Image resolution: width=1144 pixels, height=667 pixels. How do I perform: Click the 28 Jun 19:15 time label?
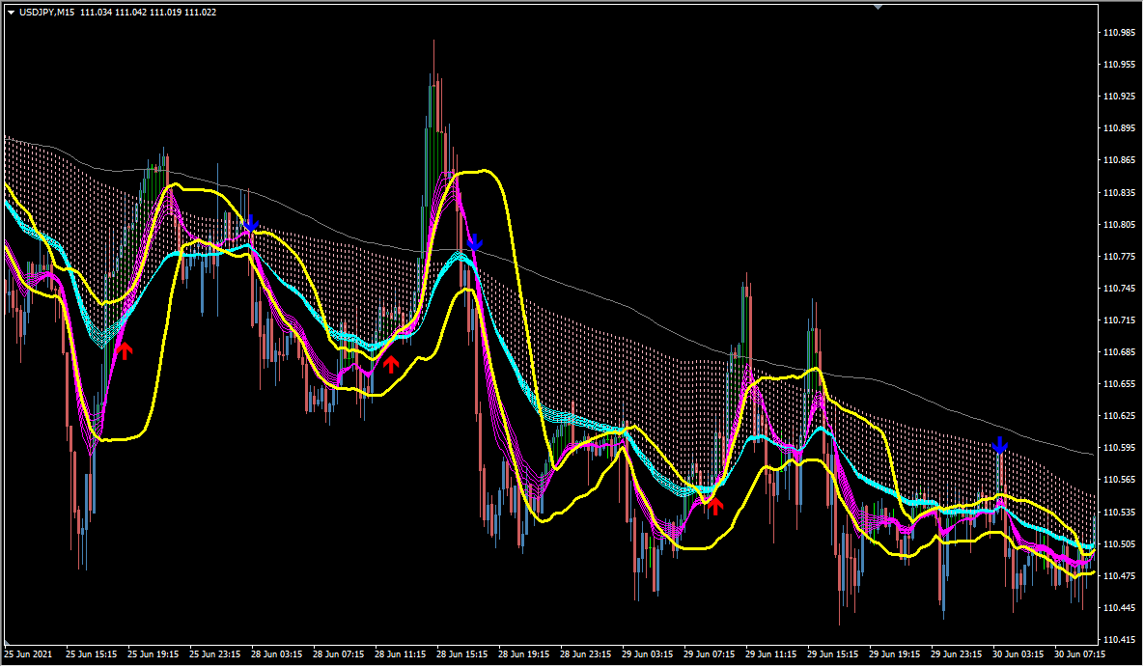tap(524, 654)
